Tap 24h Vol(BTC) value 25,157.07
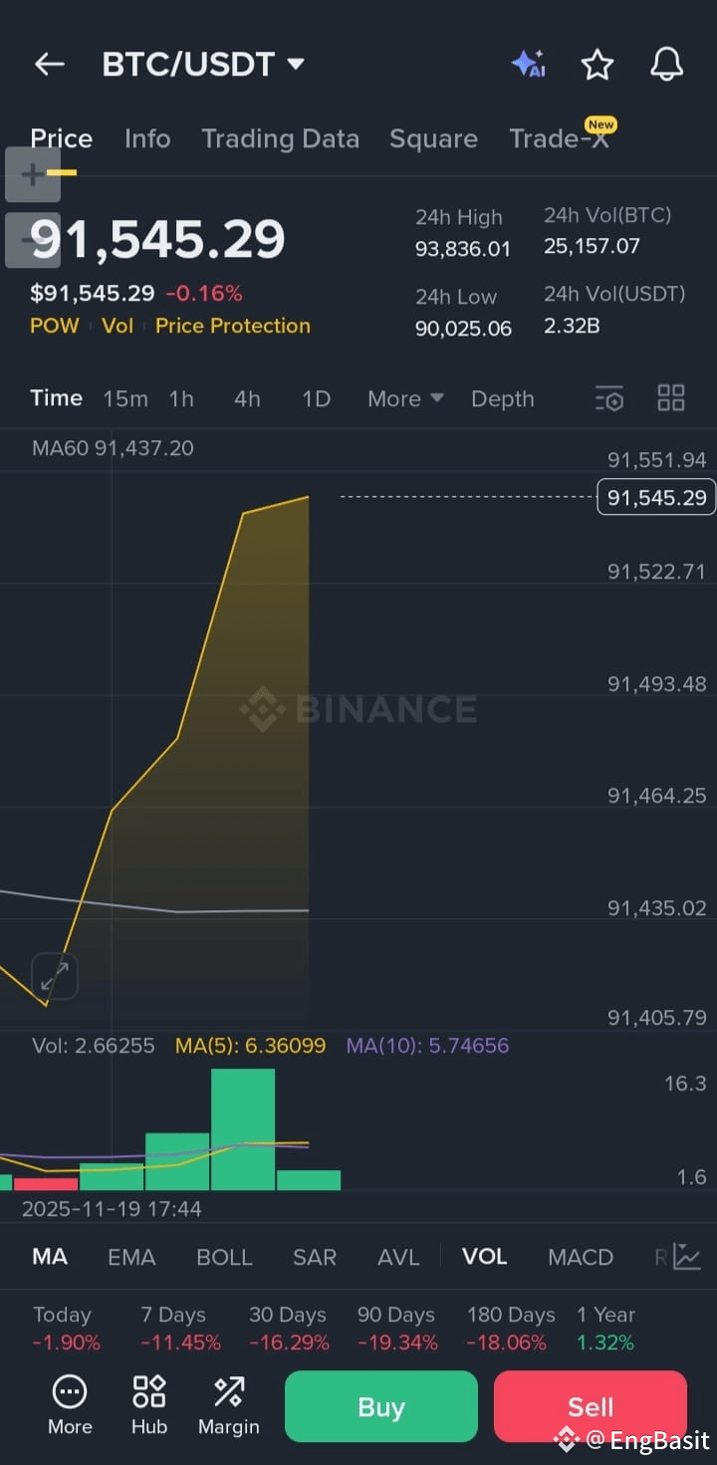Viewport: 717px width, 1465px height. pyautogui.click(x=592, y=246)
